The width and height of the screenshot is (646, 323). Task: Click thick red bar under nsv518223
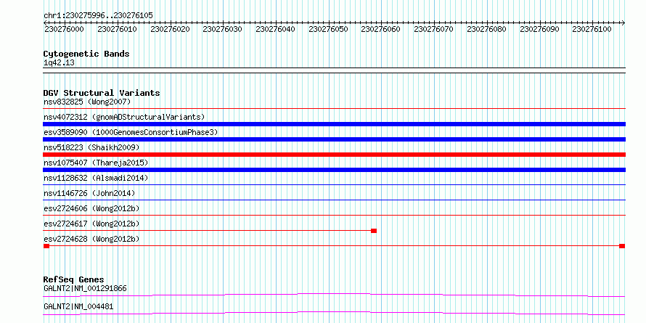click(x=334, y=155)
